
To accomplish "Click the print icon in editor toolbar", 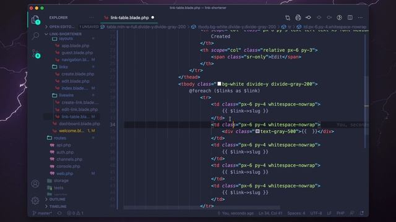I will point(298,18).
